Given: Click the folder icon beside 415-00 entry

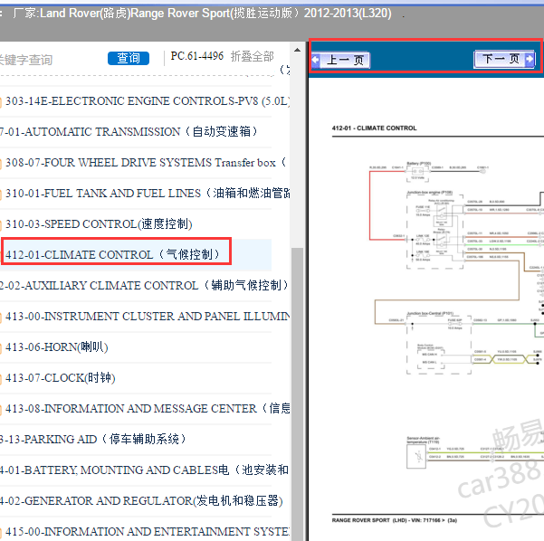Looking at the screenshot, I should tap(0, 532).
